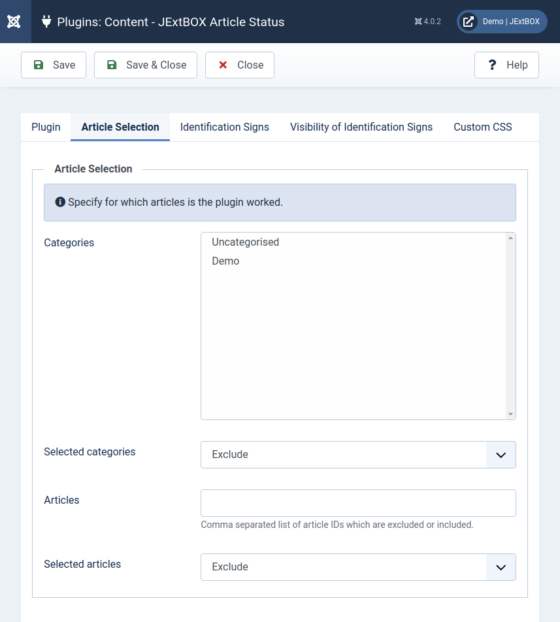This screenshot has width=560, height=622.
Task: Switch to the Plugin tab
Action: tap(46, 127)
